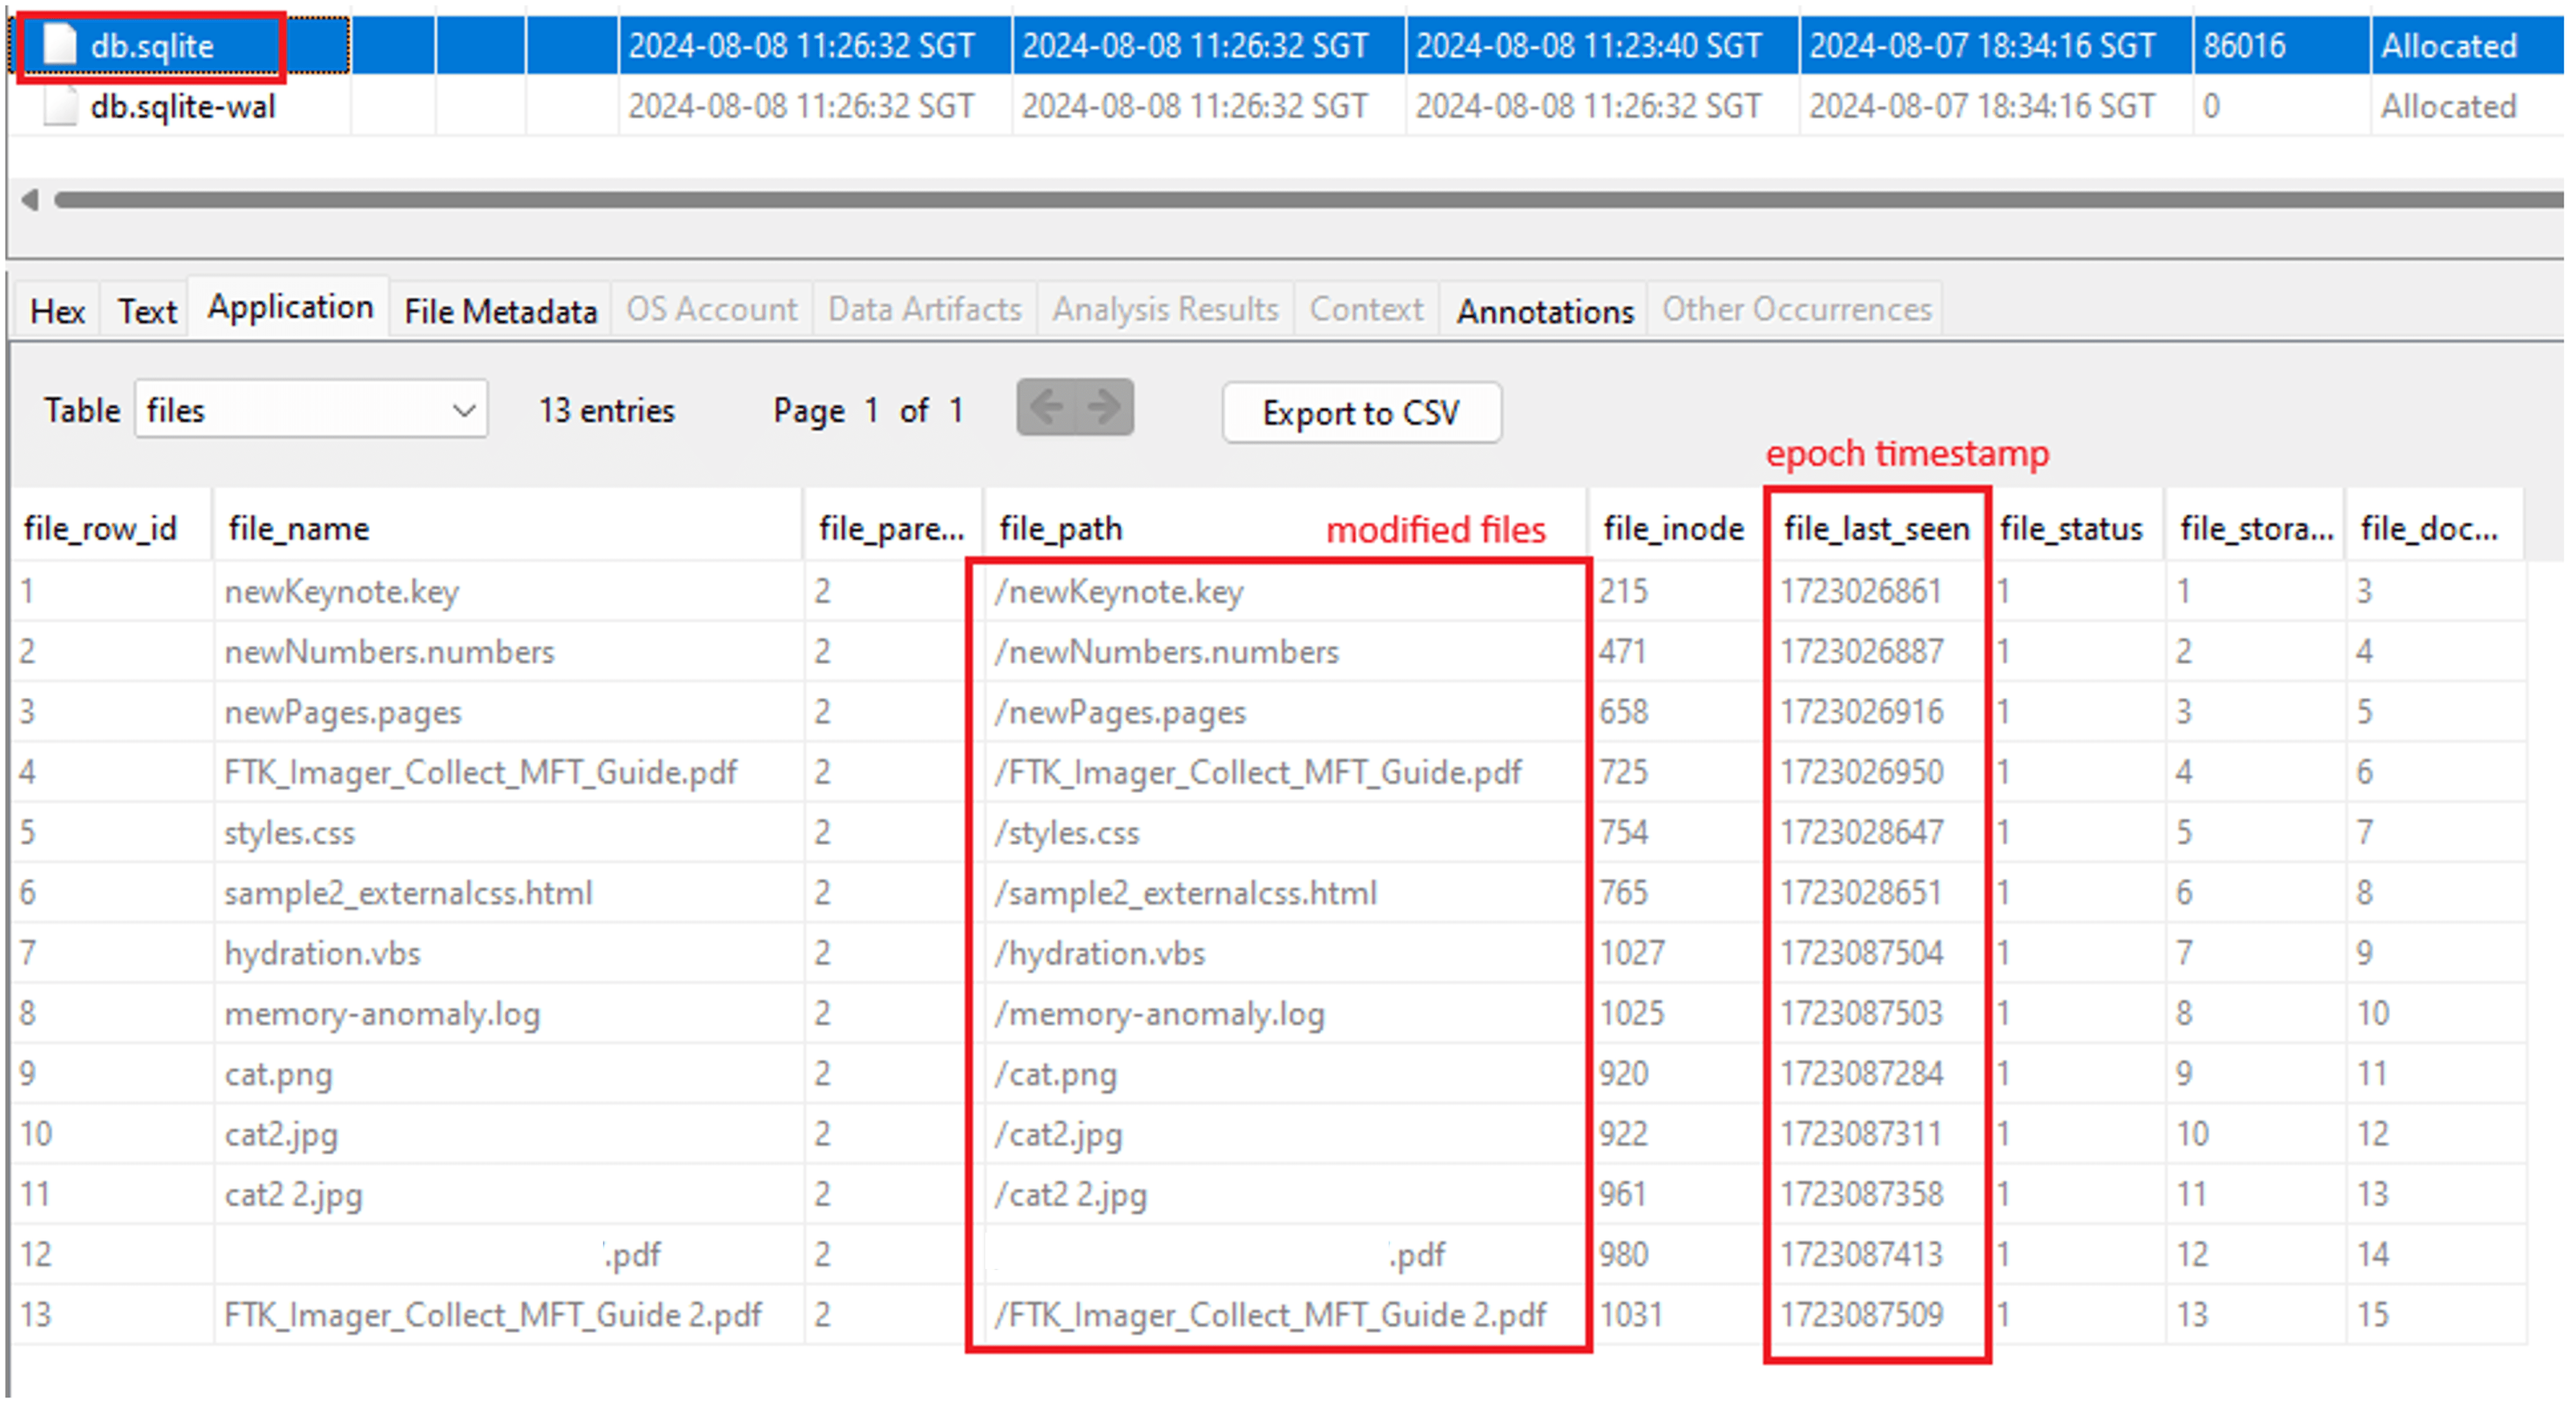Select the Annotations tab
Screen dimensions: 2576x1403
pyautogui.click(x=1544, y=310)
